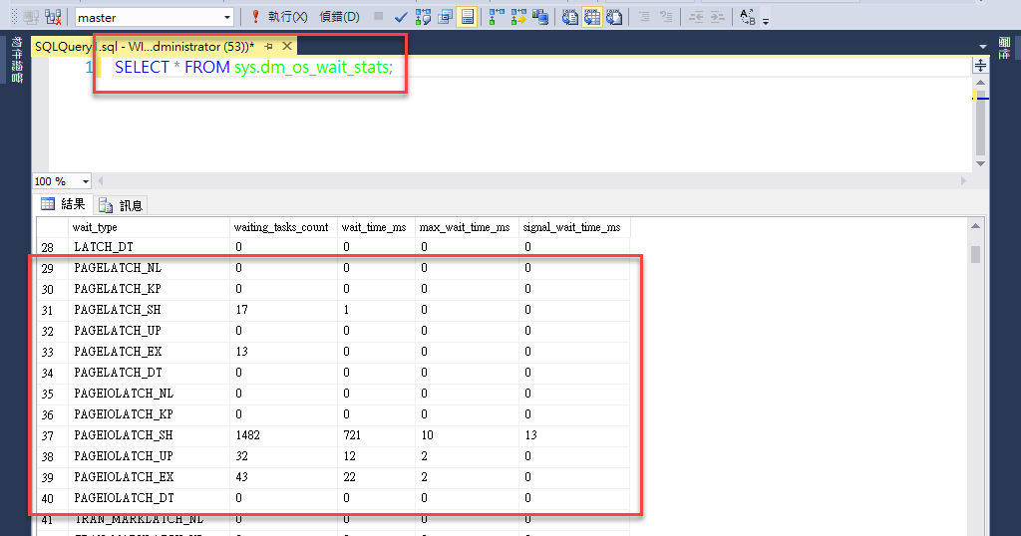
Task: Click the Change Connection toolbar icon
Action: click(54, 17)
